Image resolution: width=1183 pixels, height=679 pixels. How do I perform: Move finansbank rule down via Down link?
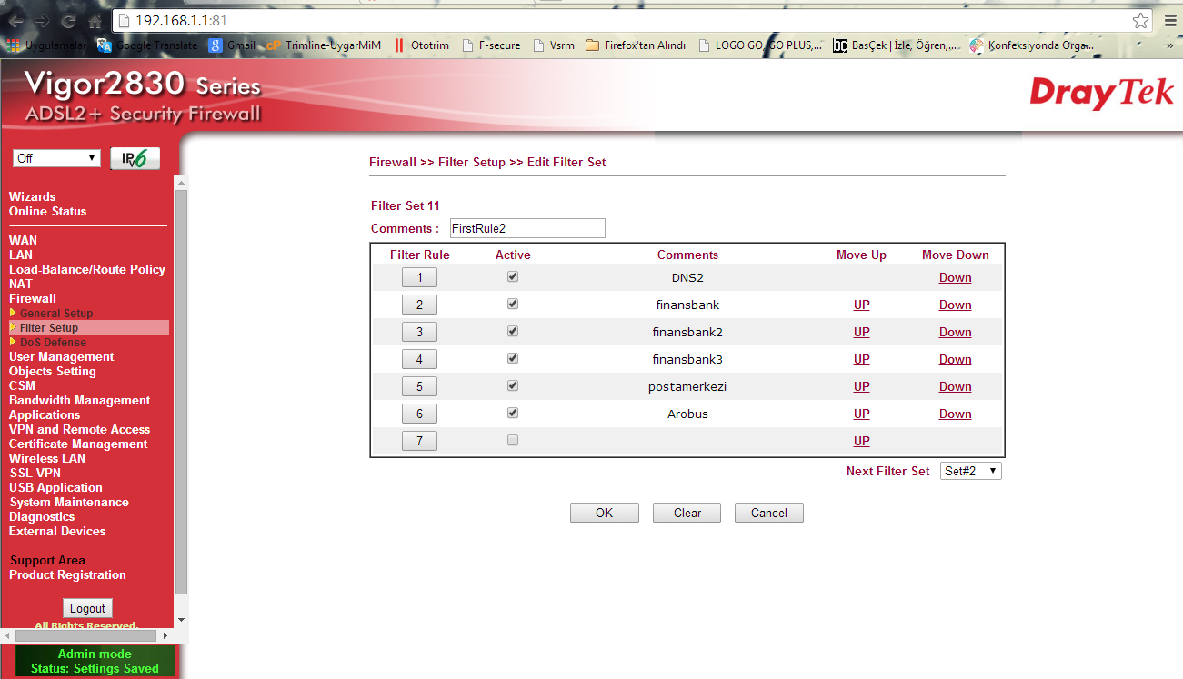(x=955, y=305)
